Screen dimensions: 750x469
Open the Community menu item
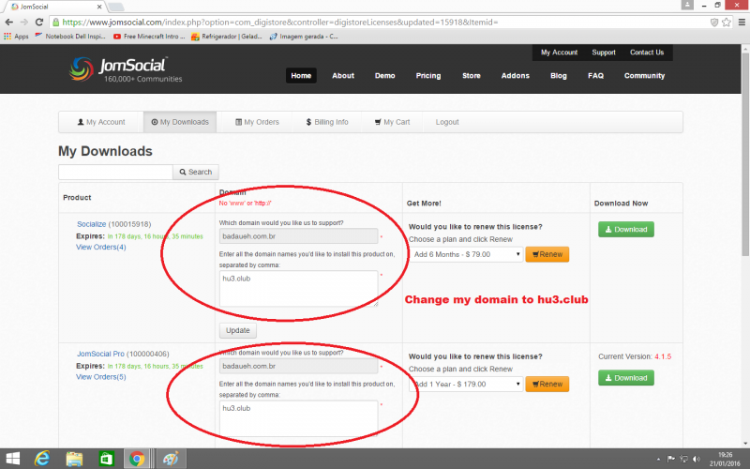click(644, 76)
